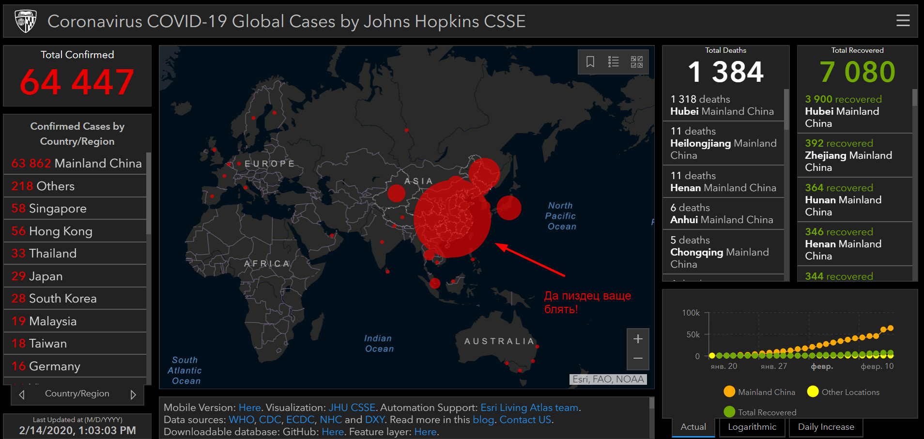This screenshot has height=439, width=924.
Task: Select the 218 Others row
Action: click(75, 186)
